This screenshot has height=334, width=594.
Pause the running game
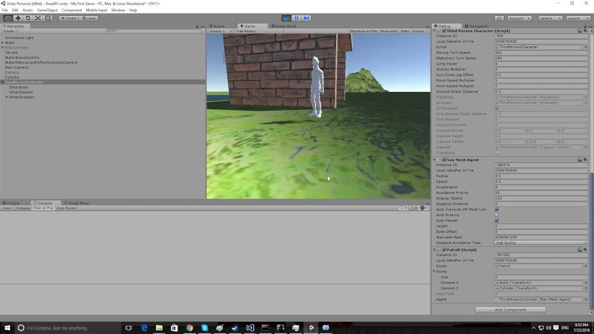pos(297,18)
